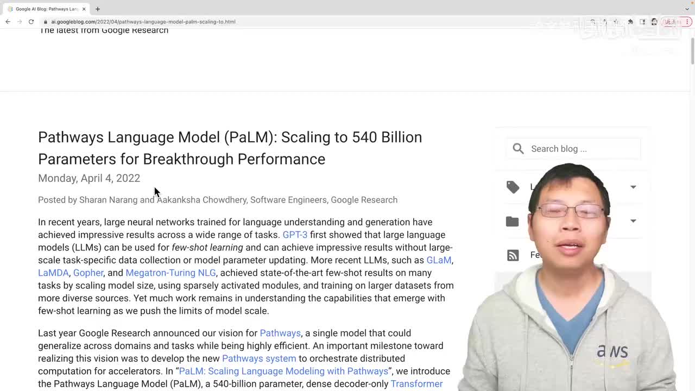Open the LaMDA link
Image resolution: width=695 pixels, height=391 pixels.
[53, 273]
